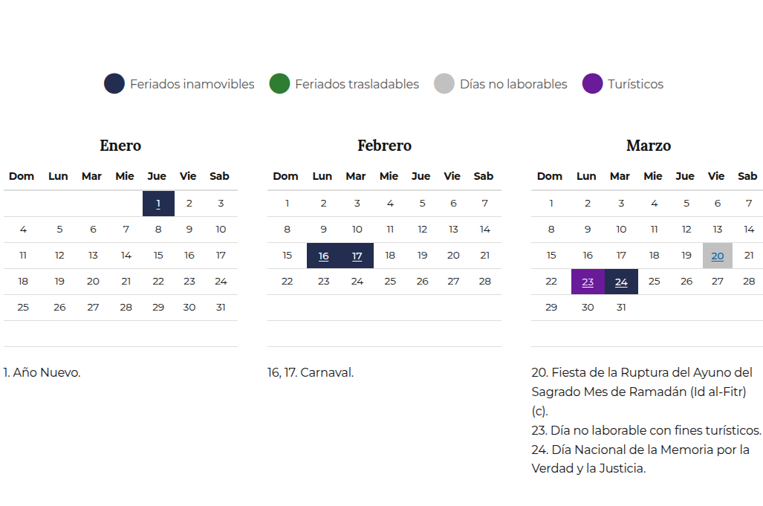Open the January 1 holiday link
Viewport: 763px width, 506px height.
pos(158,204)
